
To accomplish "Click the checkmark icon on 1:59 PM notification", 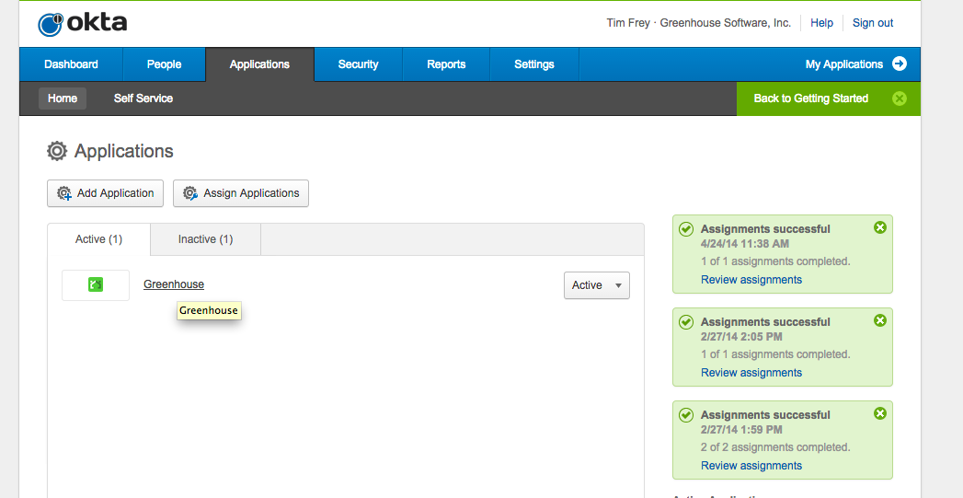I will click(686, 415).
